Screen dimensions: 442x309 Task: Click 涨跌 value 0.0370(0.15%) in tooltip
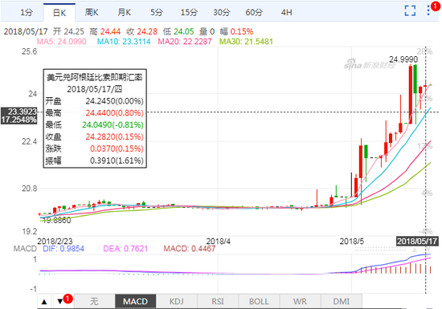[117, 148]
